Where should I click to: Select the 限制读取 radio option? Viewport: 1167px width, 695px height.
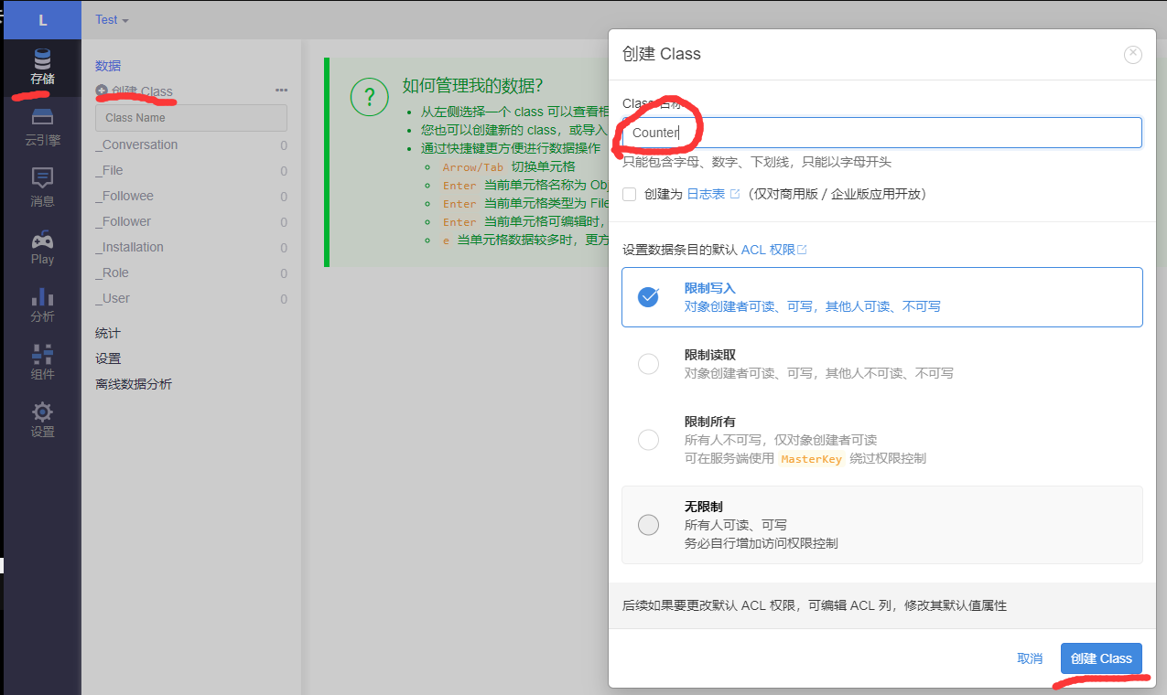click(648, 364)
